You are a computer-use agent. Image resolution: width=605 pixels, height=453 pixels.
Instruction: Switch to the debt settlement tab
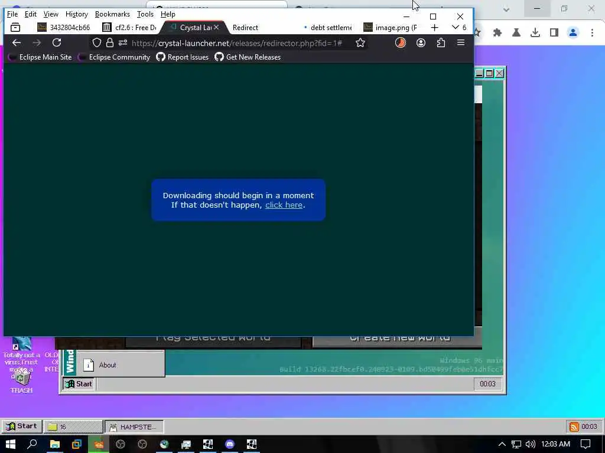(x=328, y=27)
